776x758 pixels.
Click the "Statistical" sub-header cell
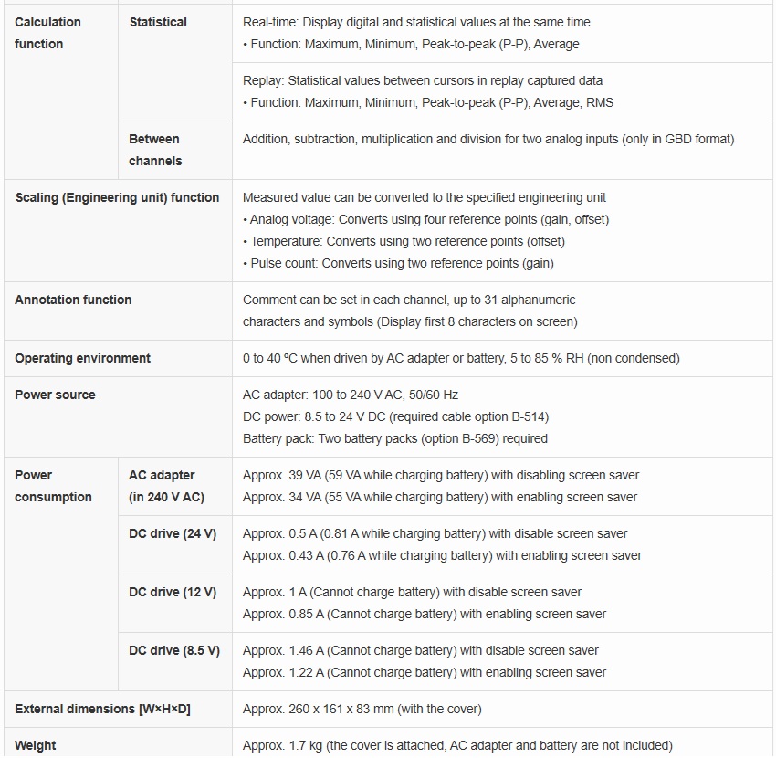158,22
